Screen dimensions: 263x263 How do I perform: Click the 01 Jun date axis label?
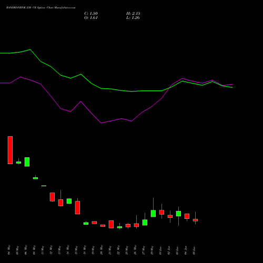click(x=160, y=250)
